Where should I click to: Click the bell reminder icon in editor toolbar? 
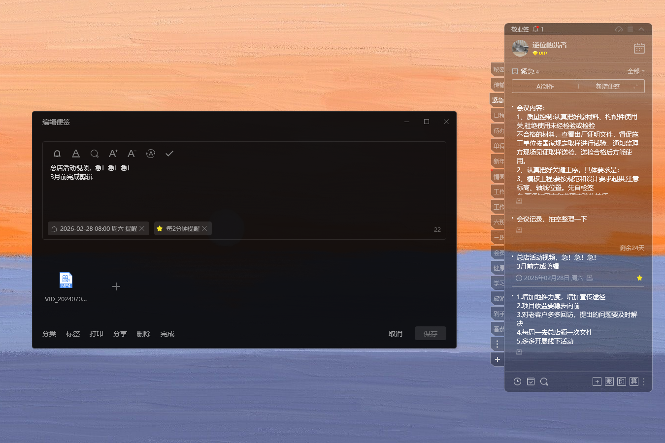[x=57, y=154]
